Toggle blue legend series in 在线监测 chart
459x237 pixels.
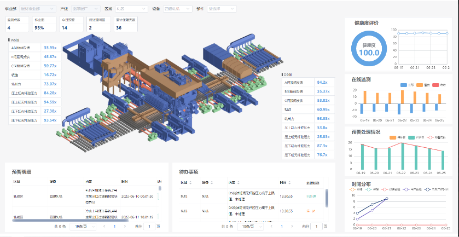coord(404,85)
